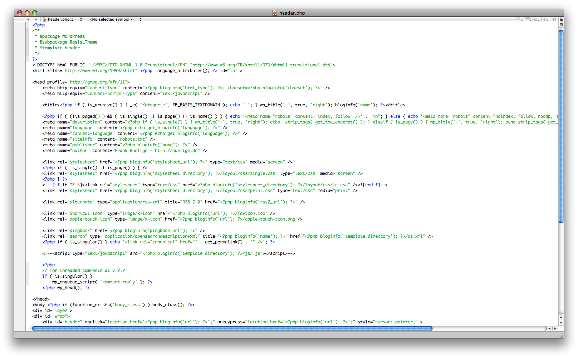Click the '@template header' comment line
This screenshot has height=358, width=578.
point(57,48)
